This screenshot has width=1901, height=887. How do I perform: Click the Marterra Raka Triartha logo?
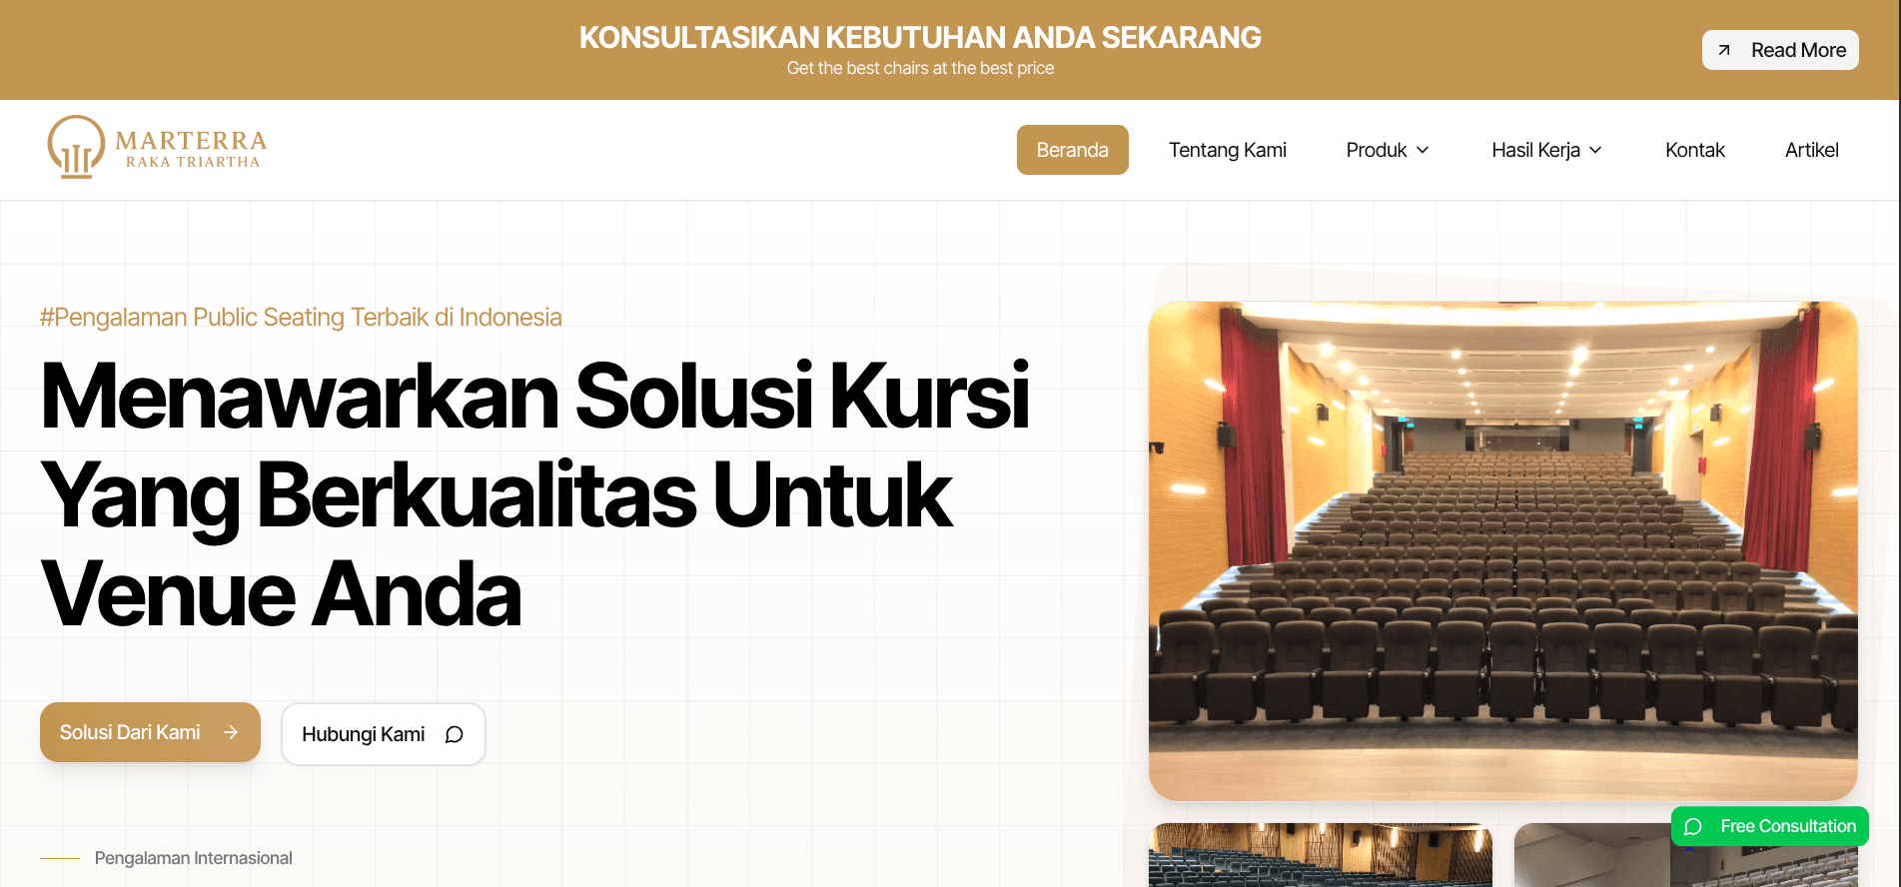(x=158, y=148)
